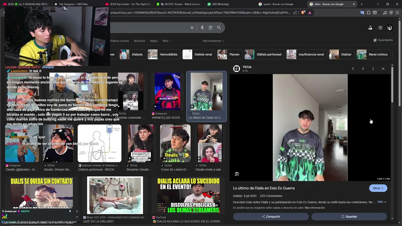Select the Insuficiencia renal chip
The width and height of the screenshot is (402, 226).
306,54
